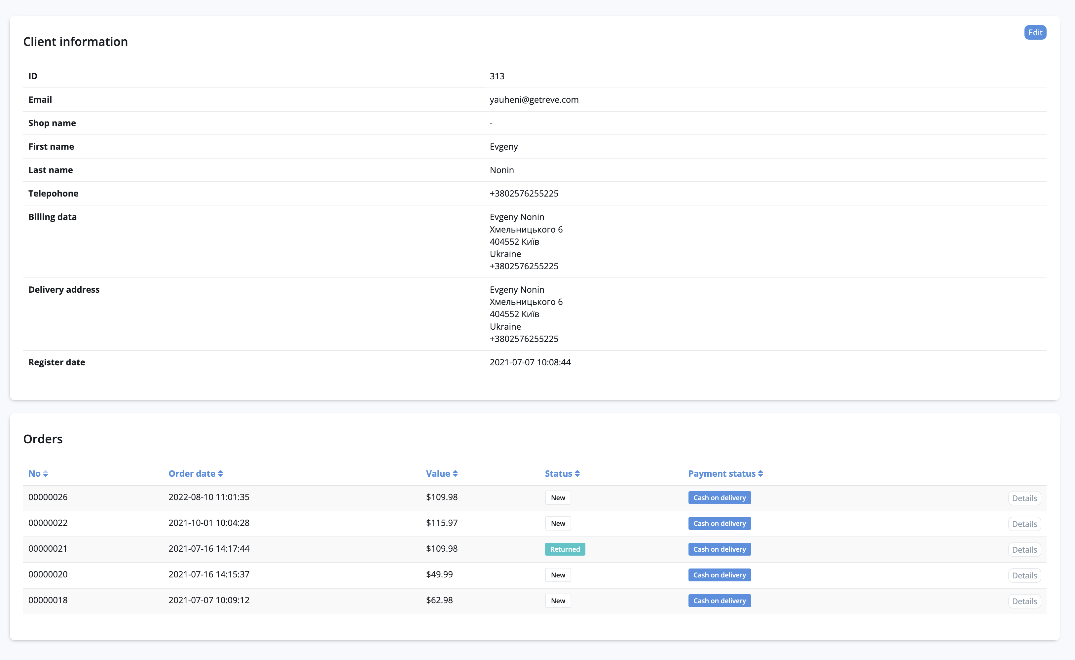Click sort arrows next to Order date
This screenshot has width=1075, height=660.
[x=220, y=474]
